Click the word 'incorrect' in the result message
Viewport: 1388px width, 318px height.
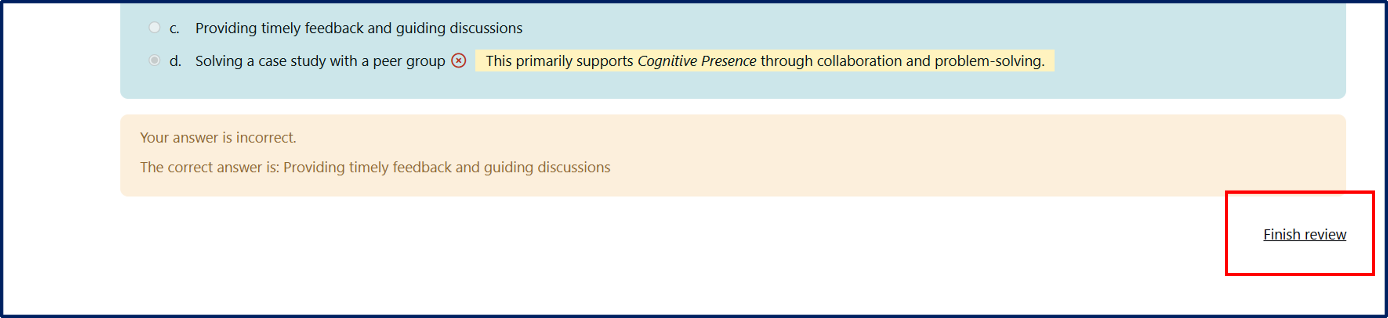point(265,138)
